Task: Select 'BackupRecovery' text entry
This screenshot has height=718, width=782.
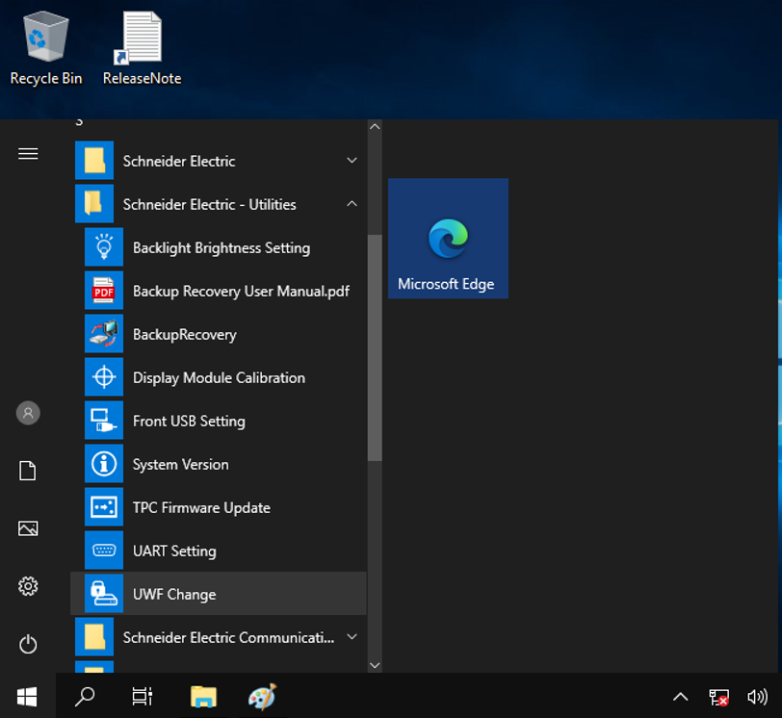Action: pos(185,334)
